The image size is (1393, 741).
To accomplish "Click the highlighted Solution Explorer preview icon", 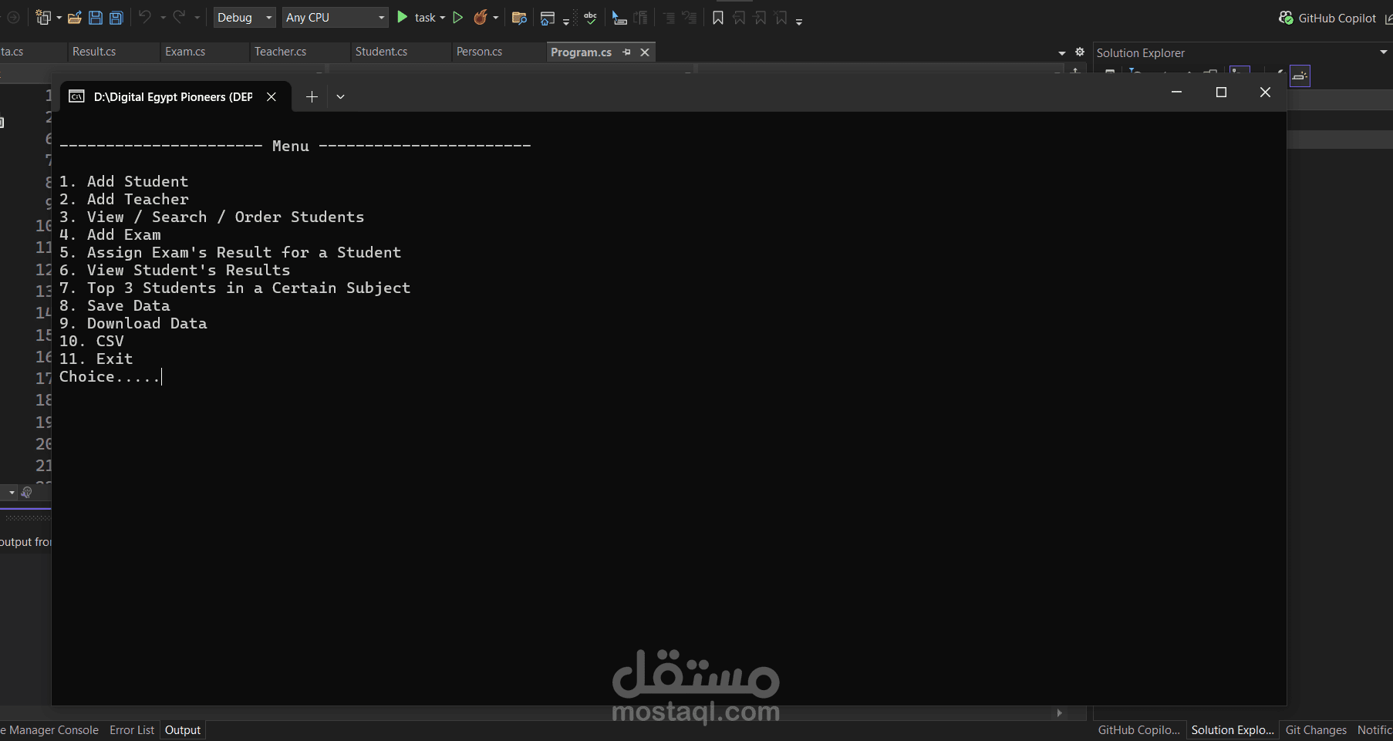I will pos(1300,76).
